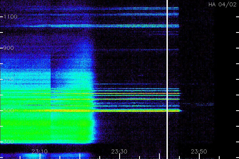
Task: Click the 500 frequency axis label
Action: pos(8,110)
